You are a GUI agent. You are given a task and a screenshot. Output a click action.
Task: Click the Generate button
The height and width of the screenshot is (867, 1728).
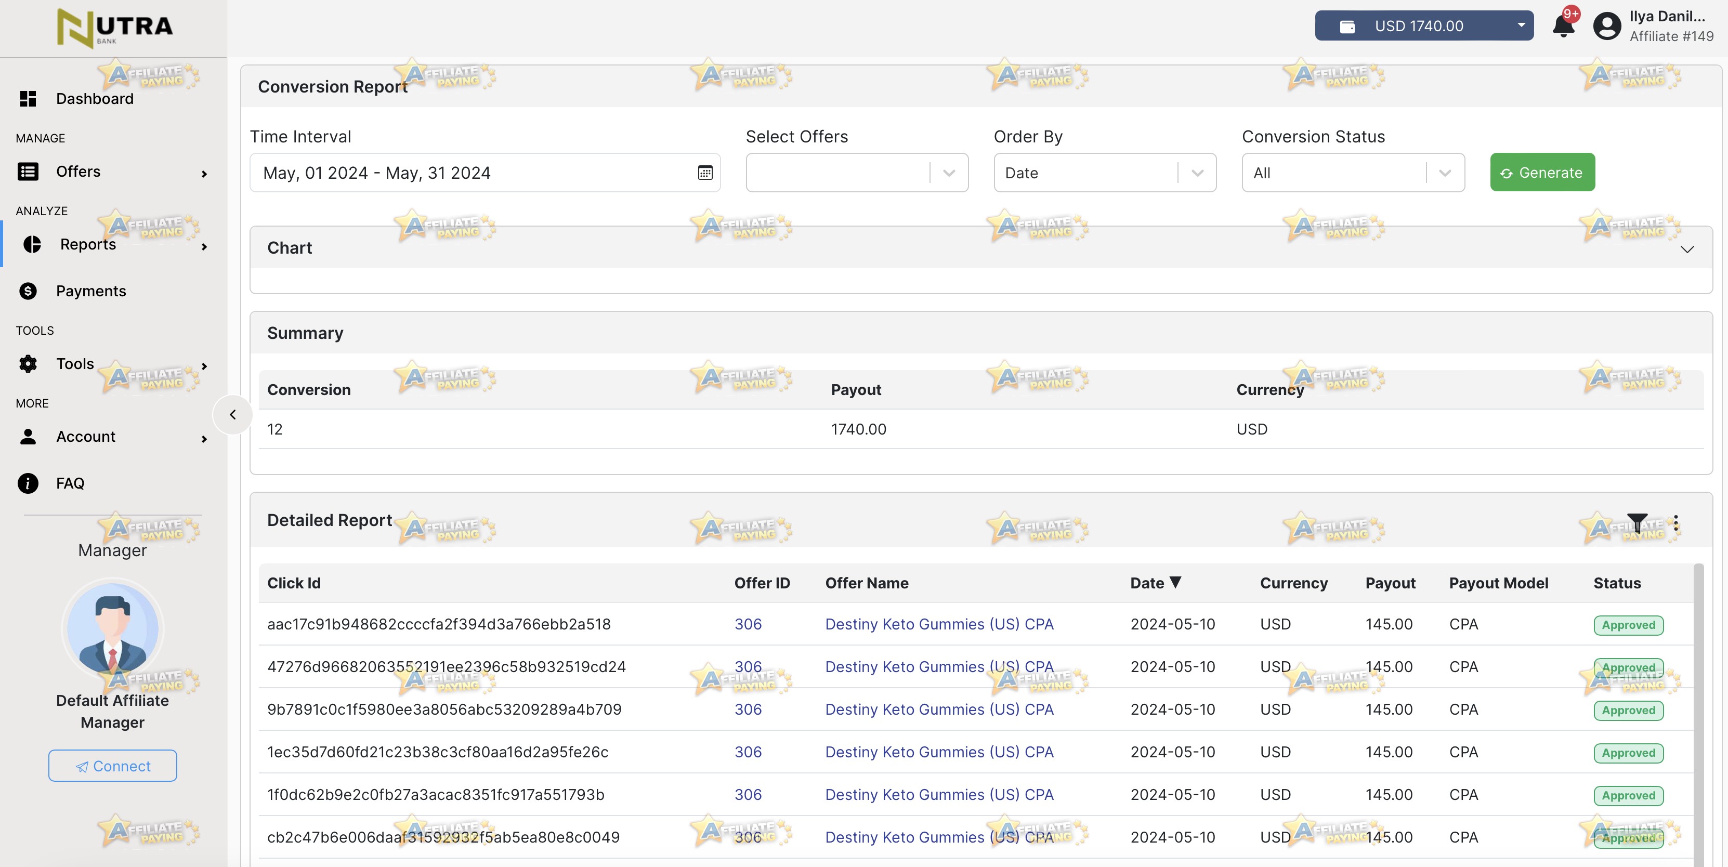[1542, 173]
